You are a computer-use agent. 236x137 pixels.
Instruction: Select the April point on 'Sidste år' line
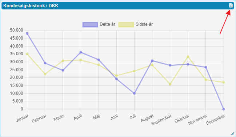tap(81, 60)
